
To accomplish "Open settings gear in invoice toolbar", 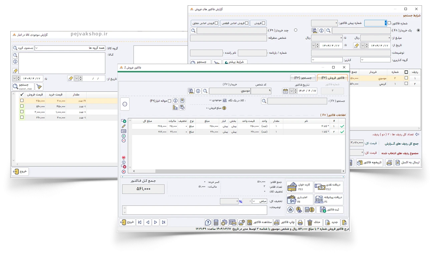I will [x=224, y=222].
